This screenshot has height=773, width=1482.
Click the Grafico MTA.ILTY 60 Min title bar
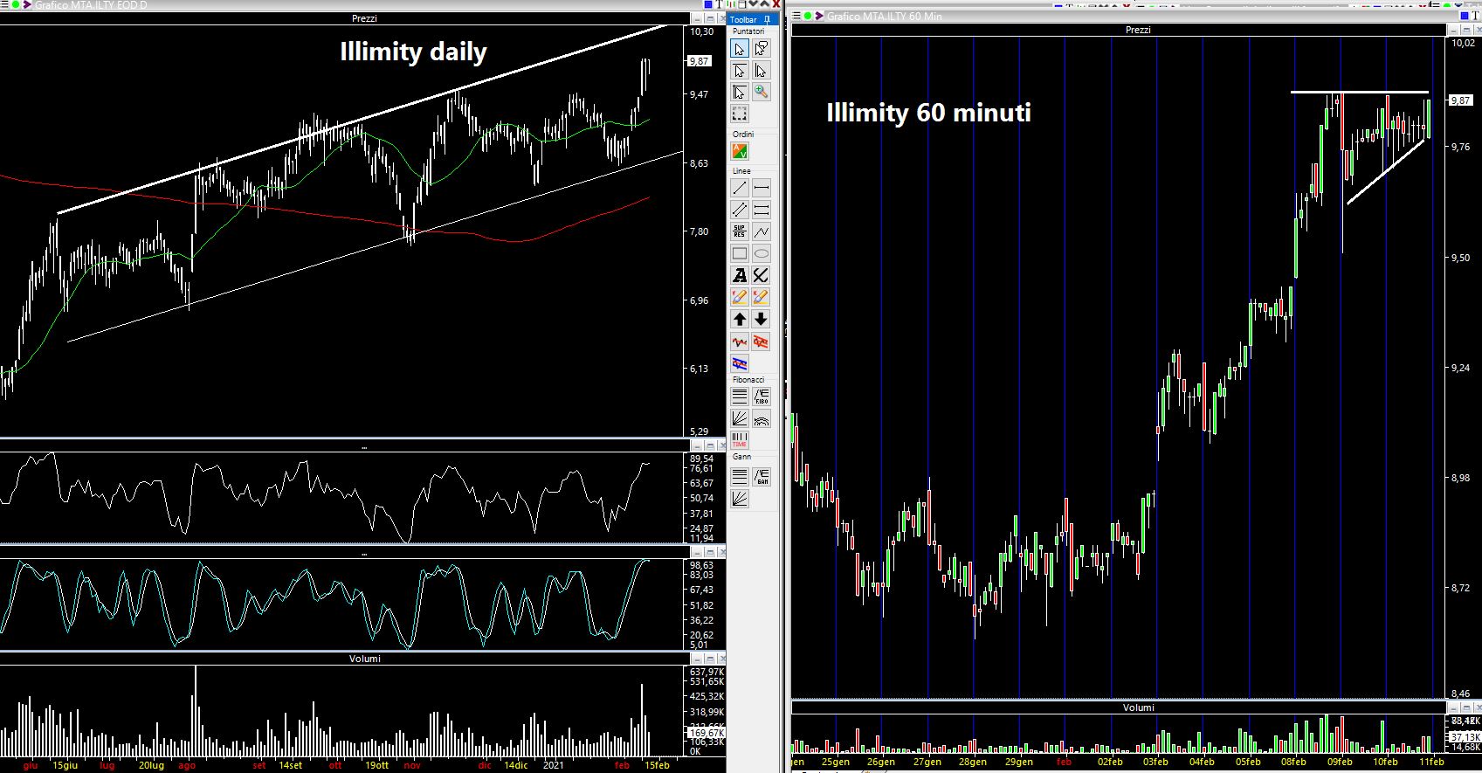885,17
